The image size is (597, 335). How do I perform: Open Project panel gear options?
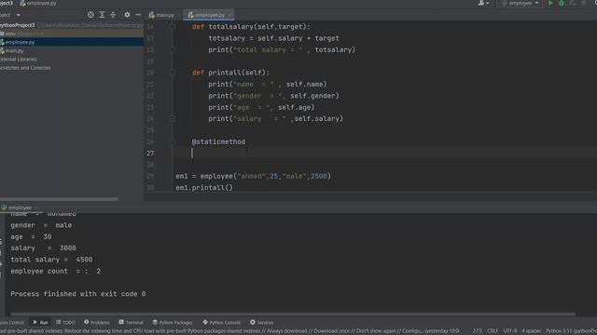[127, 15]
